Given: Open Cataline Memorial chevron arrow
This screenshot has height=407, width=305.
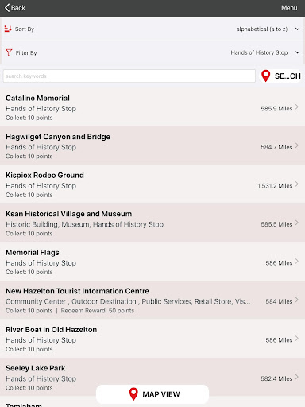Looking at the screenshot, I should click(x=297, y=107).
